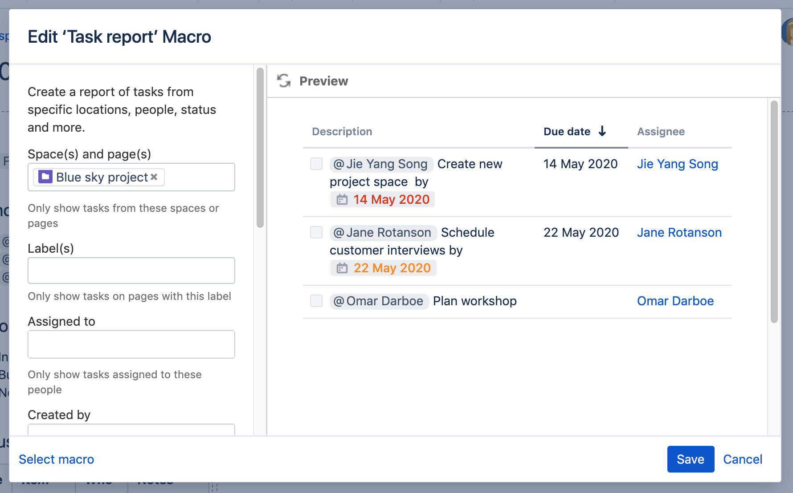Image resolution: width=793 pixels, height=493 pixels.
Task: Click the Preview panel heading
Action: pyautogui.click(x=324, y=81)
